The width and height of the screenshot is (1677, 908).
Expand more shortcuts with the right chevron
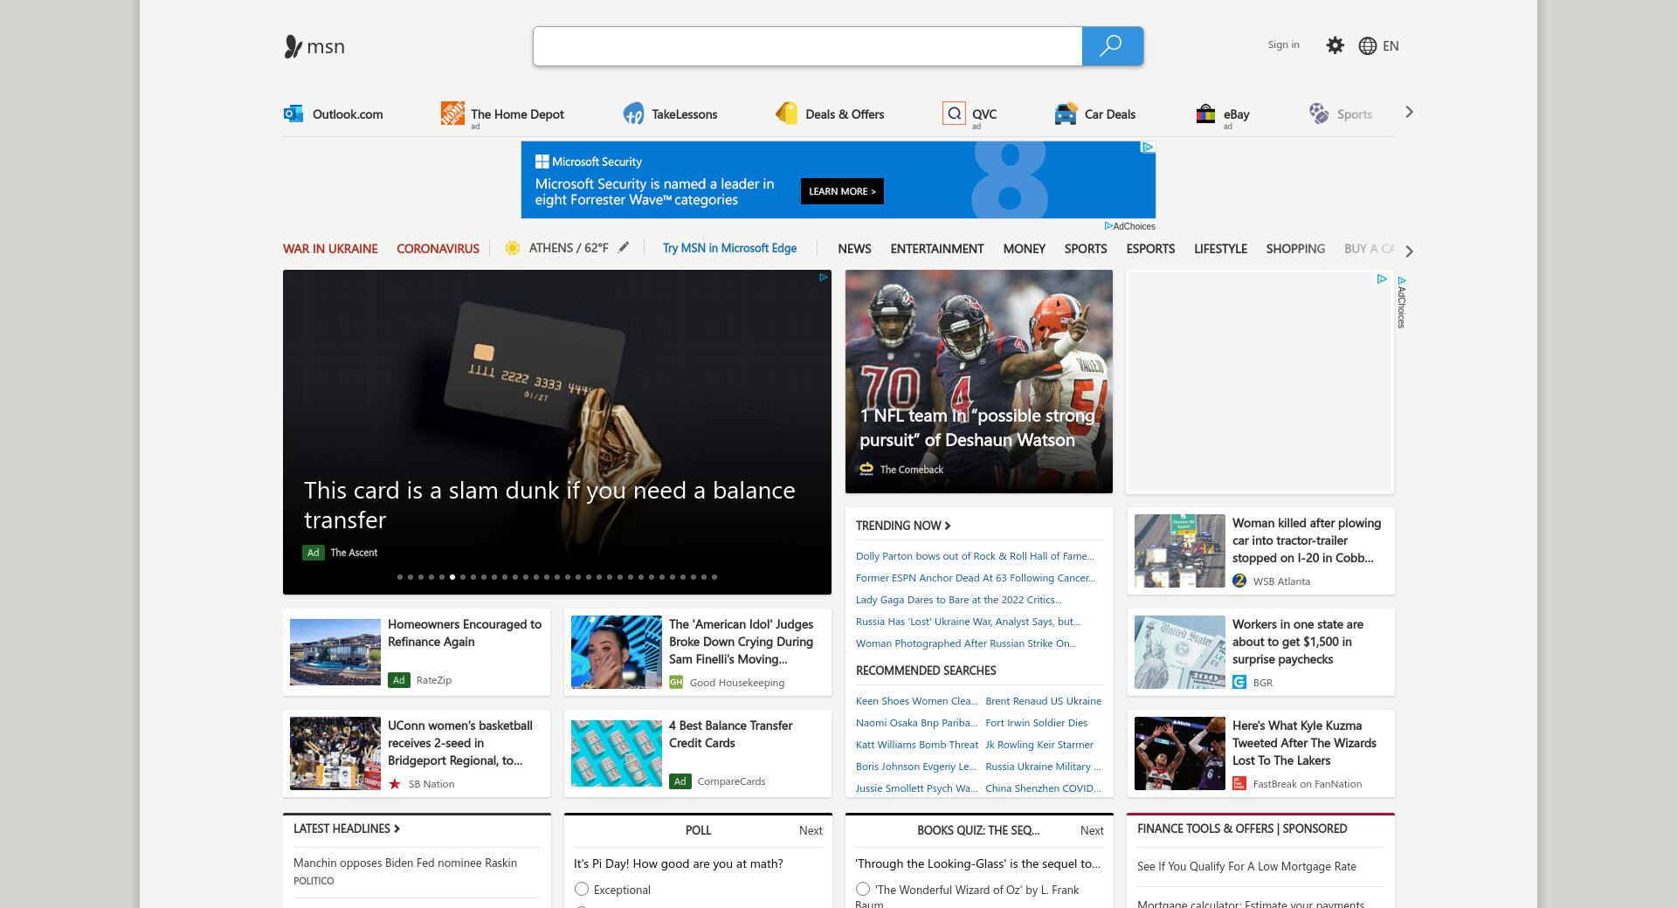point(1409,112)
